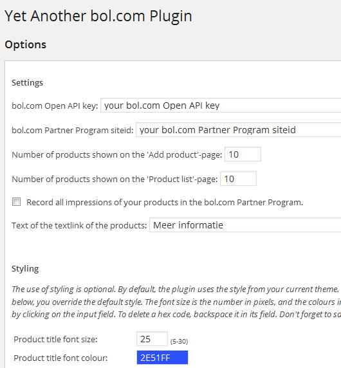The height and width of the screenshot is (368, 341).
Task: Click the "Number of products shown on the 'Add product'-page" label
Action: pyautogui.click(x=117, y=155)
